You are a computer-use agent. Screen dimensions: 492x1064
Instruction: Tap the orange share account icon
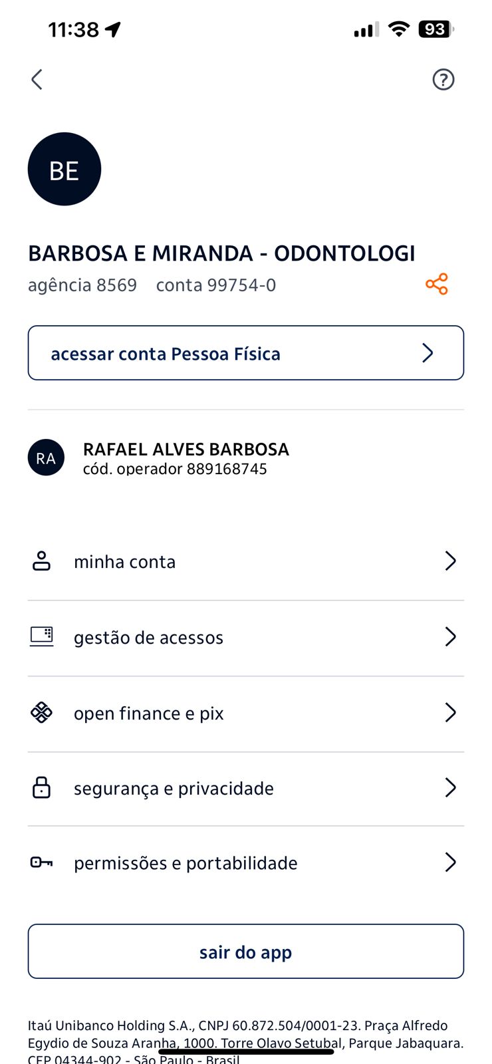coord(437,284)
